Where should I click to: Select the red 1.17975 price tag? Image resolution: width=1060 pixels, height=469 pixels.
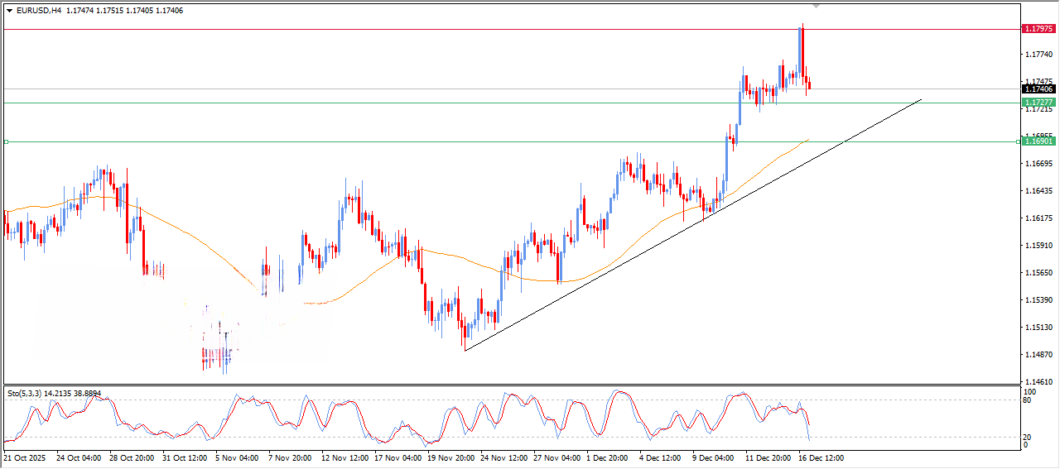1038,29
